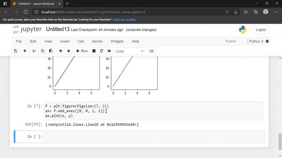This screenshot has width=282, height=158.
Task: Open the Favorites list icon
Action: [x=246, y=12]
